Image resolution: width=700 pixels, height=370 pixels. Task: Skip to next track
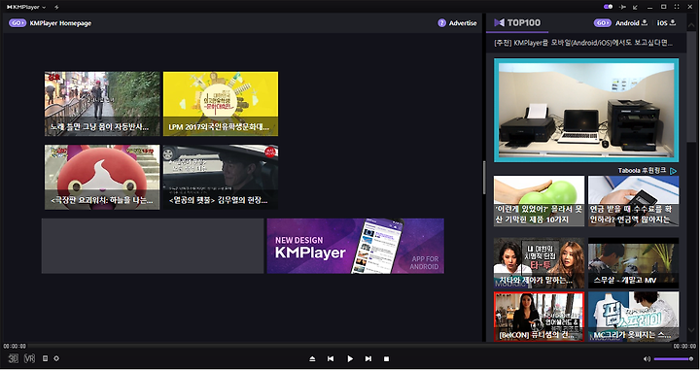pos(368,359)
